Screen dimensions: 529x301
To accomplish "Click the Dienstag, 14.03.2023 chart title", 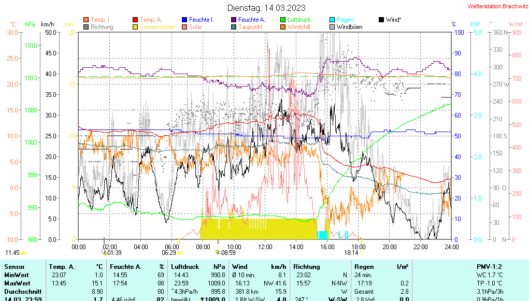I will (266, 8).
